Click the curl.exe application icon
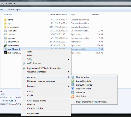Image resolution: width=131 pixels, height=117 pixels. (5, 34)
